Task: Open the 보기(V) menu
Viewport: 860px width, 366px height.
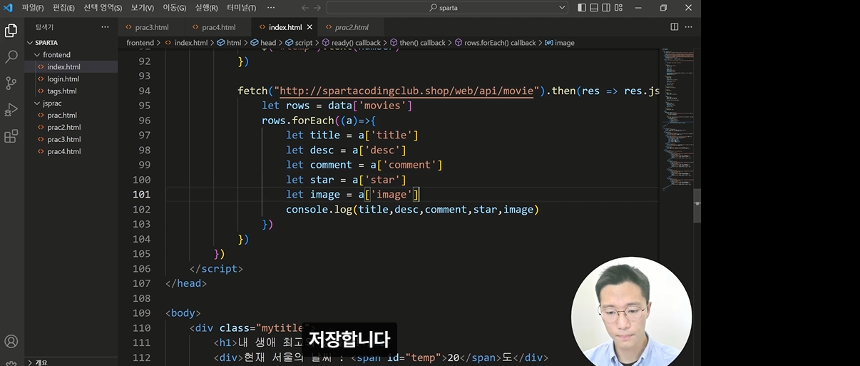Action: coord(143,8)
